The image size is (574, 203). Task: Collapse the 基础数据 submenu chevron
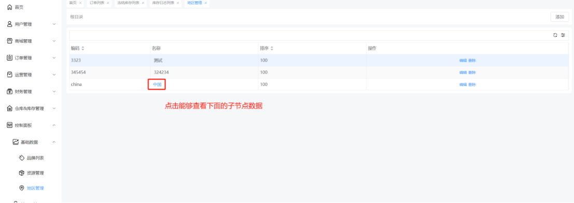tap(54, 142)
